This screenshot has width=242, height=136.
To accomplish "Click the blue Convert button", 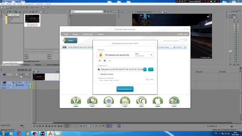I will [x=125, y=89].
